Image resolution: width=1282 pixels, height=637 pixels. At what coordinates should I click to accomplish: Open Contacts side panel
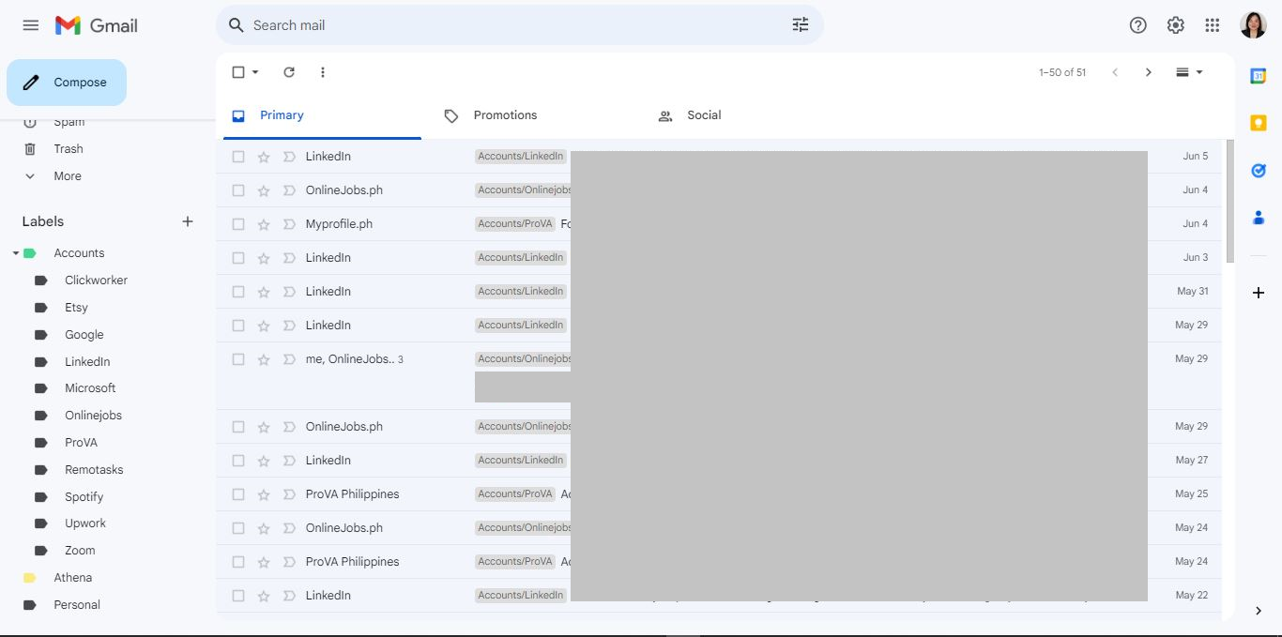click(x=1259, y=217)
